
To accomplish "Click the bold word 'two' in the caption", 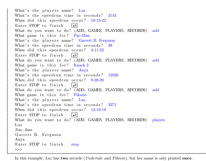I will coord(64,158).
